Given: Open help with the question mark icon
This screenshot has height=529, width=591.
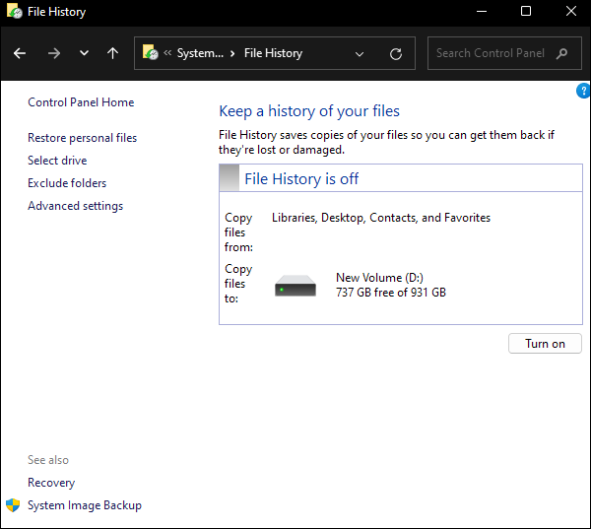Looking at the screenshot, I should (x=583, y=91).
